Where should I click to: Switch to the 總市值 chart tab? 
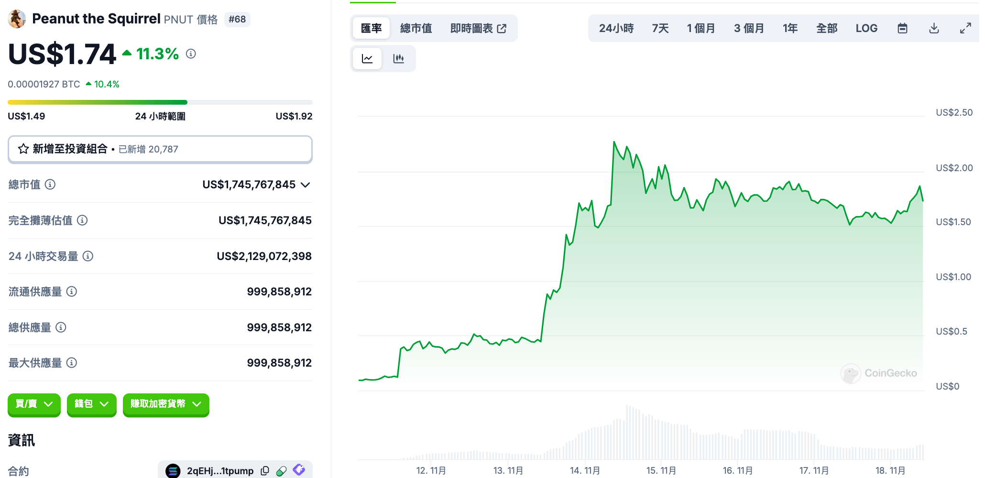point(416,28)
